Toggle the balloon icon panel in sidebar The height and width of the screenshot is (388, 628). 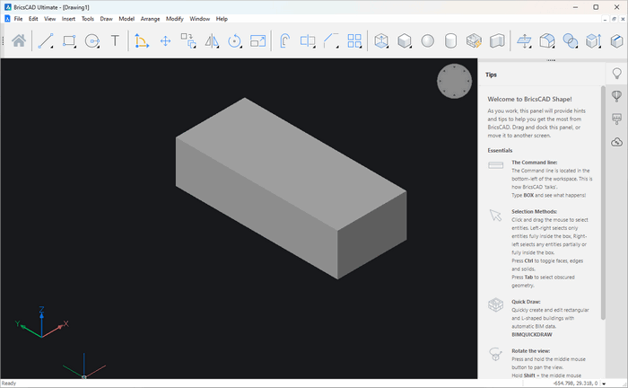[x=617, y=96]
